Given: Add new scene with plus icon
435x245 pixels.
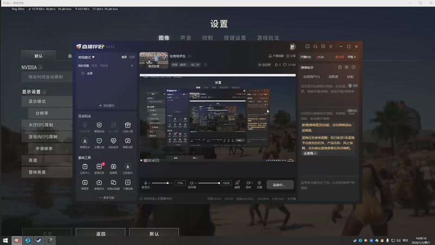Looking at the screenshot, I should coord(132,65).
